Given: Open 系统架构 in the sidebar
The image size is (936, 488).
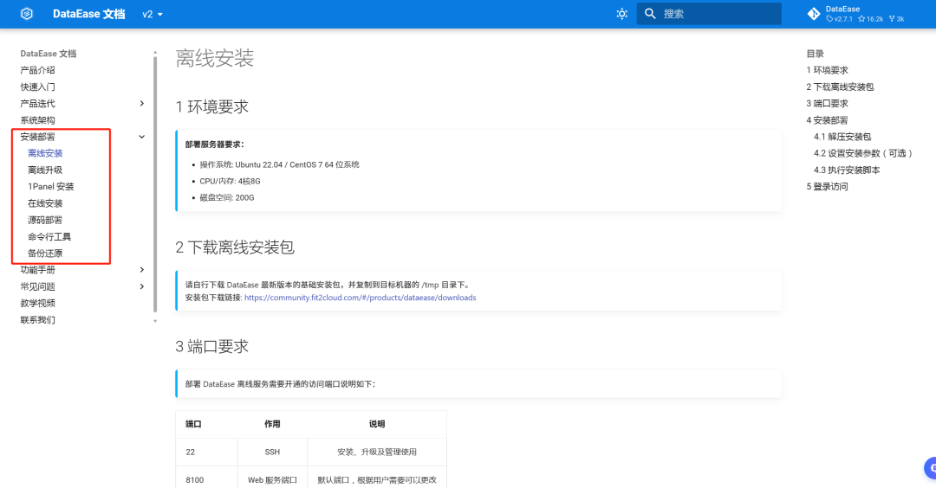Looking at the screenshot, I should [x=37, y=119].
